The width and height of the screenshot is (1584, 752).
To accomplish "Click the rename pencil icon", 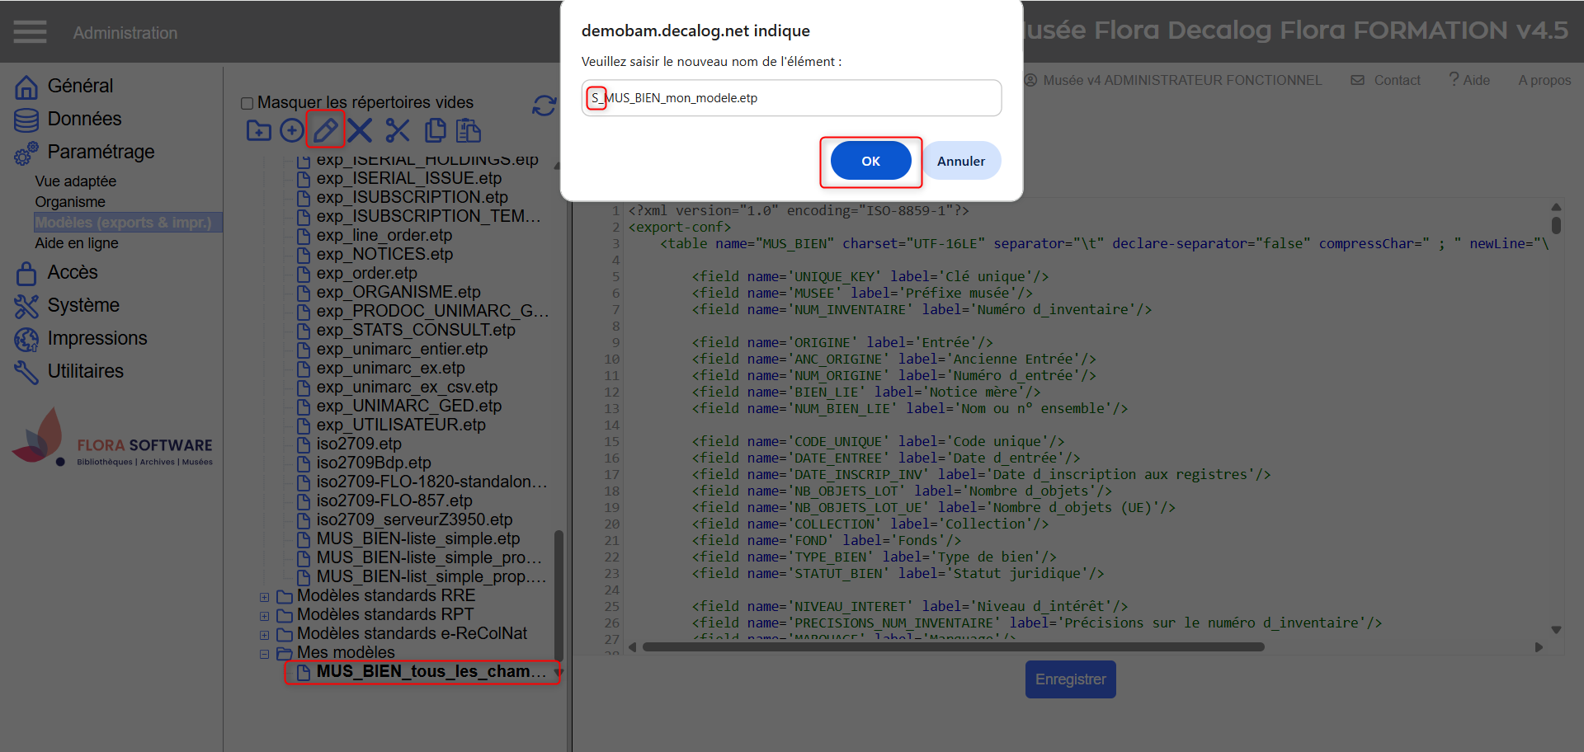I will 325,130.
